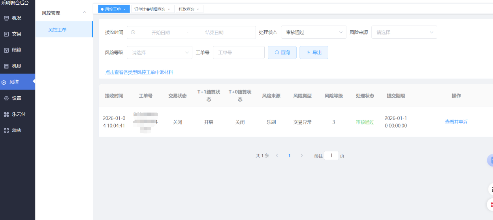493x220 pixels.
Task: Close the 风控工单 tab
Action: tap(125, 9)
